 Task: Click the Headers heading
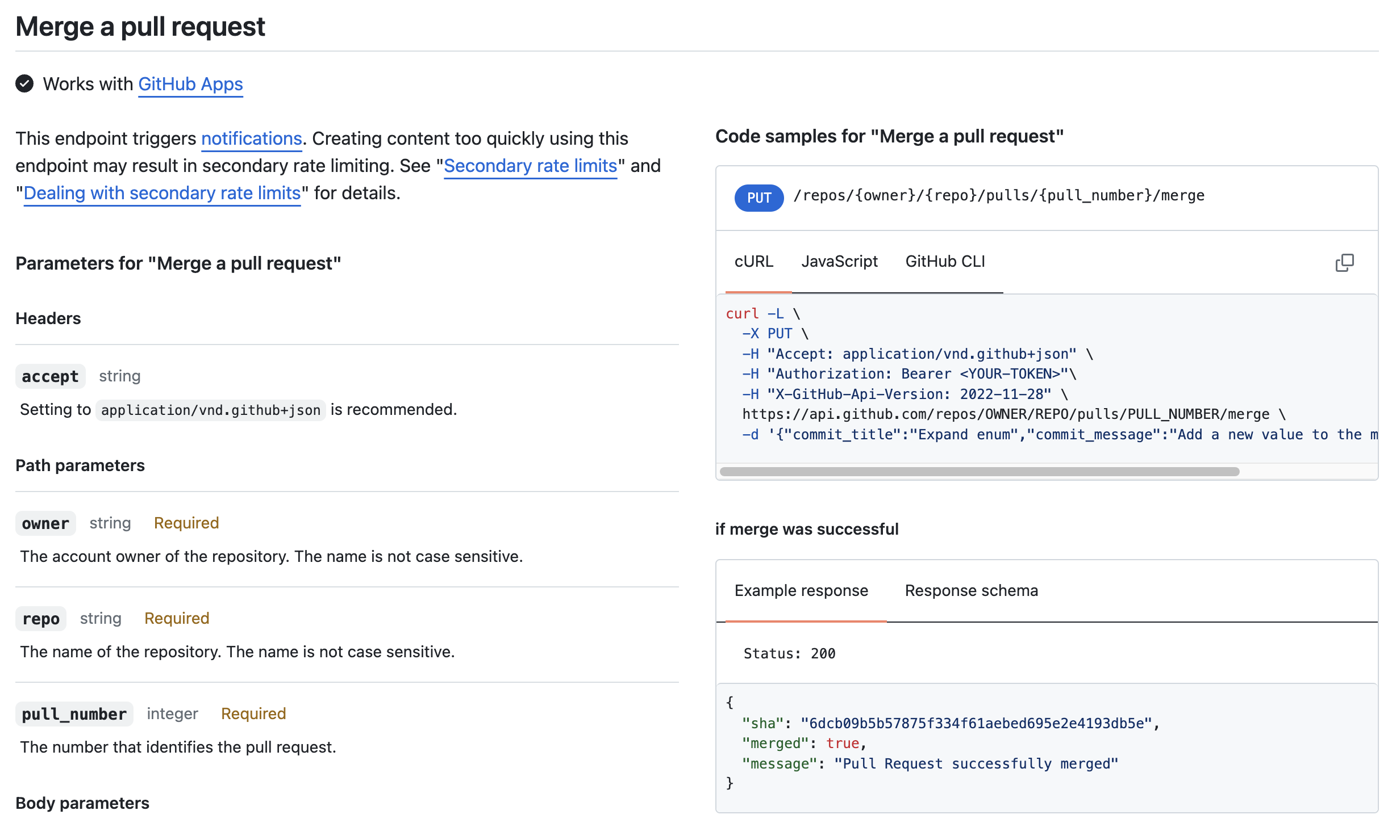coord(48,318)
